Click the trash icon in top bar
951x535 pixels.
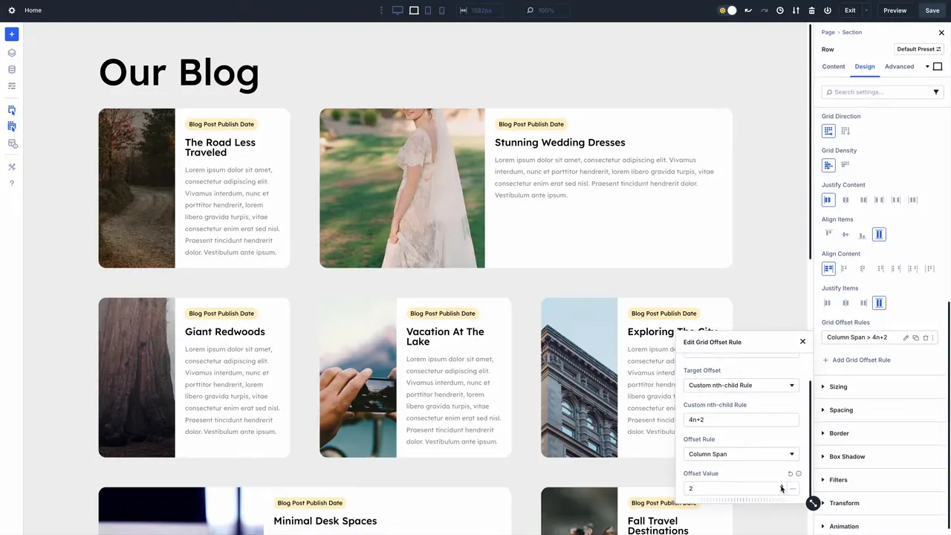[811, 10]
